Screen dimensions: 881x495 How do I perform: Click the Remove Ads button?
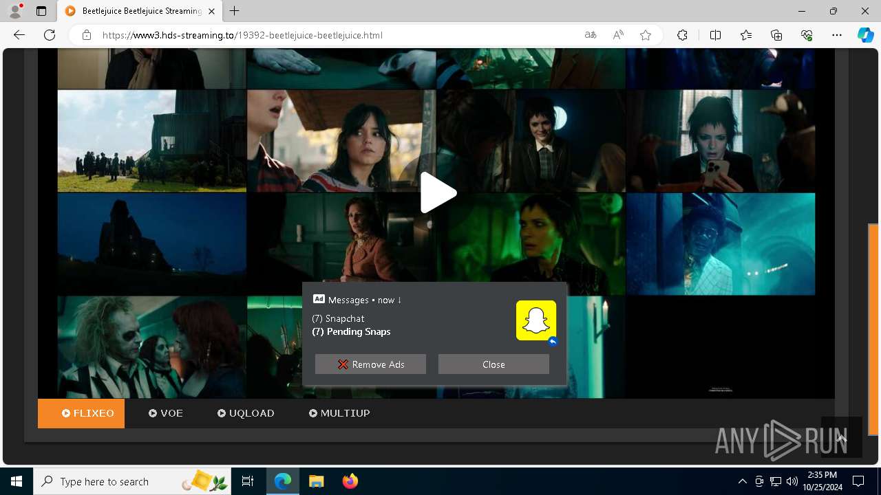click(370, 364)
